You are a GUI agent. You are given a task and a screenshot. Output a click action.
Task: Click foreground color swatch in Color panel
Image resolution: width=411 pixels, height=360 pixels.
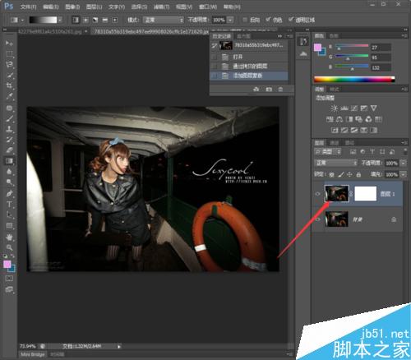point(317,47)
